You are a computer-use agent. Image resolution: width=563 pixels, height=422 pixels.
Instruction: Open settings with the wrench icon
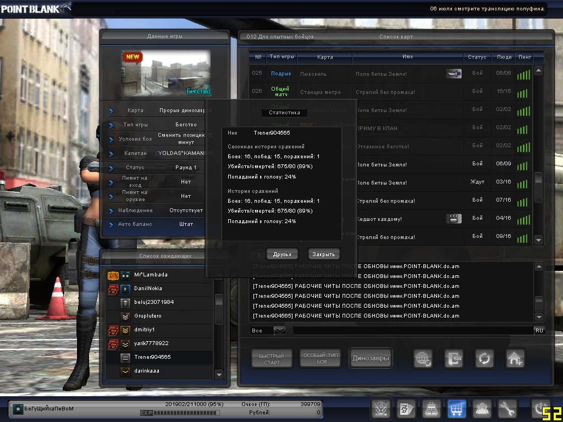507,409
